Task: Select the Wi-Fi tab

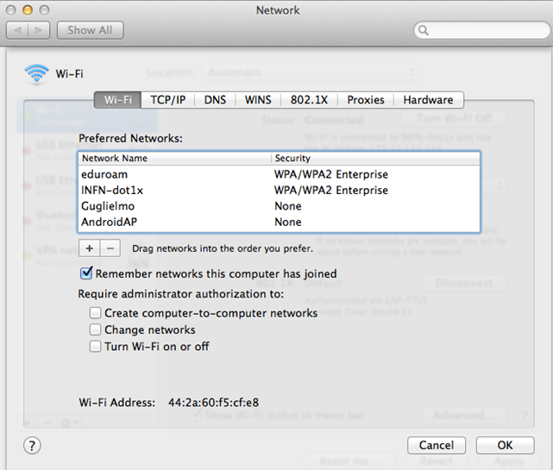Action: 118,100
